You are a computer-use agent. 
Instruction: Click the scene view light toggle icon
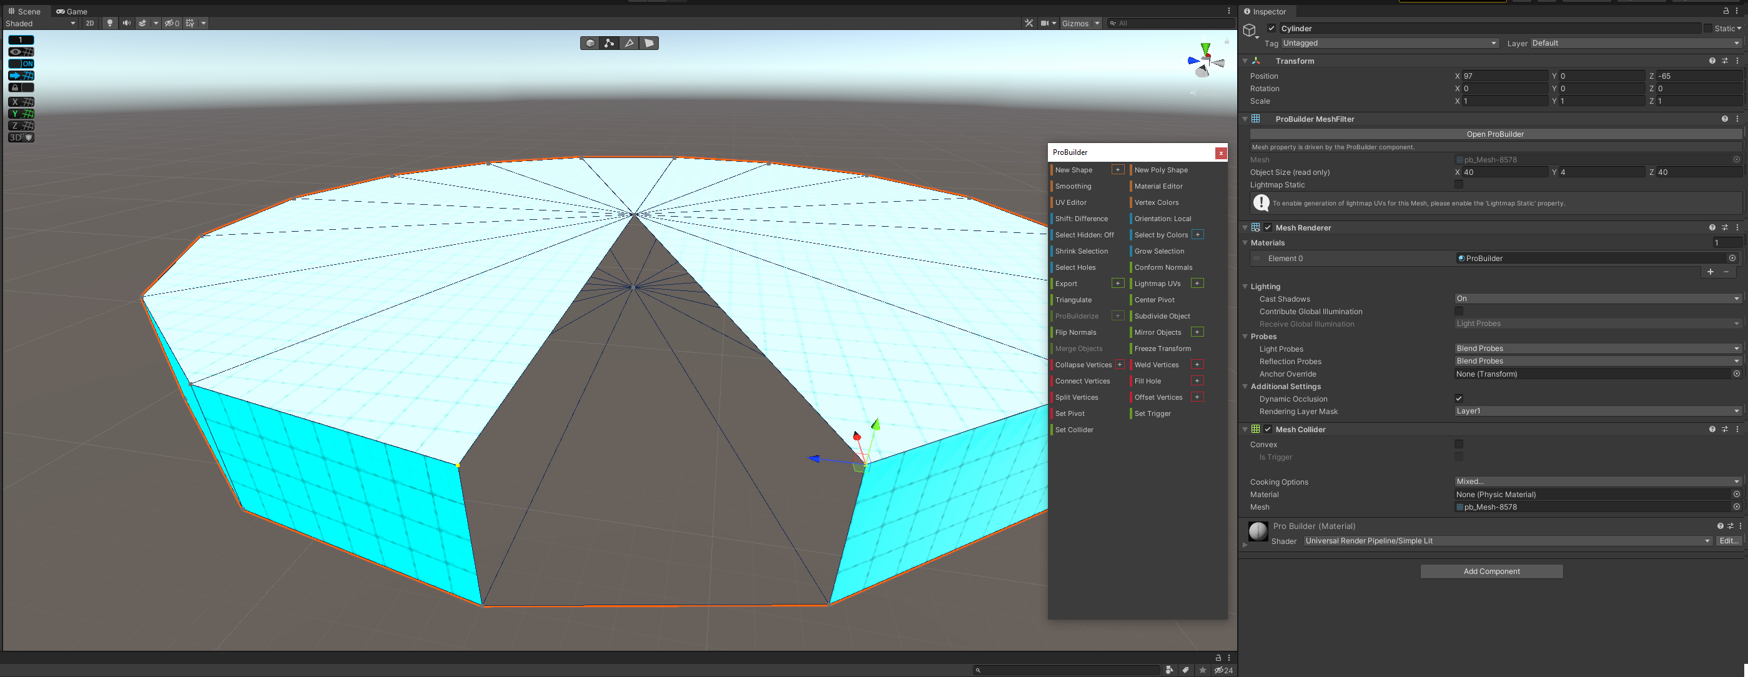(110, 23)
